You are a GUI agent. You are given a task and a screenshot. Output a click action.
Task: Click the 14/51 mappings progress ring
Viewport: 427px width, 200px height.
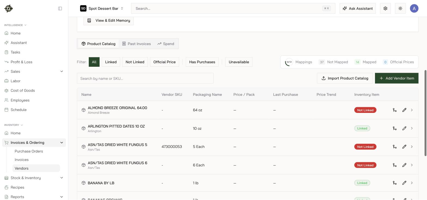click(289, 62)
